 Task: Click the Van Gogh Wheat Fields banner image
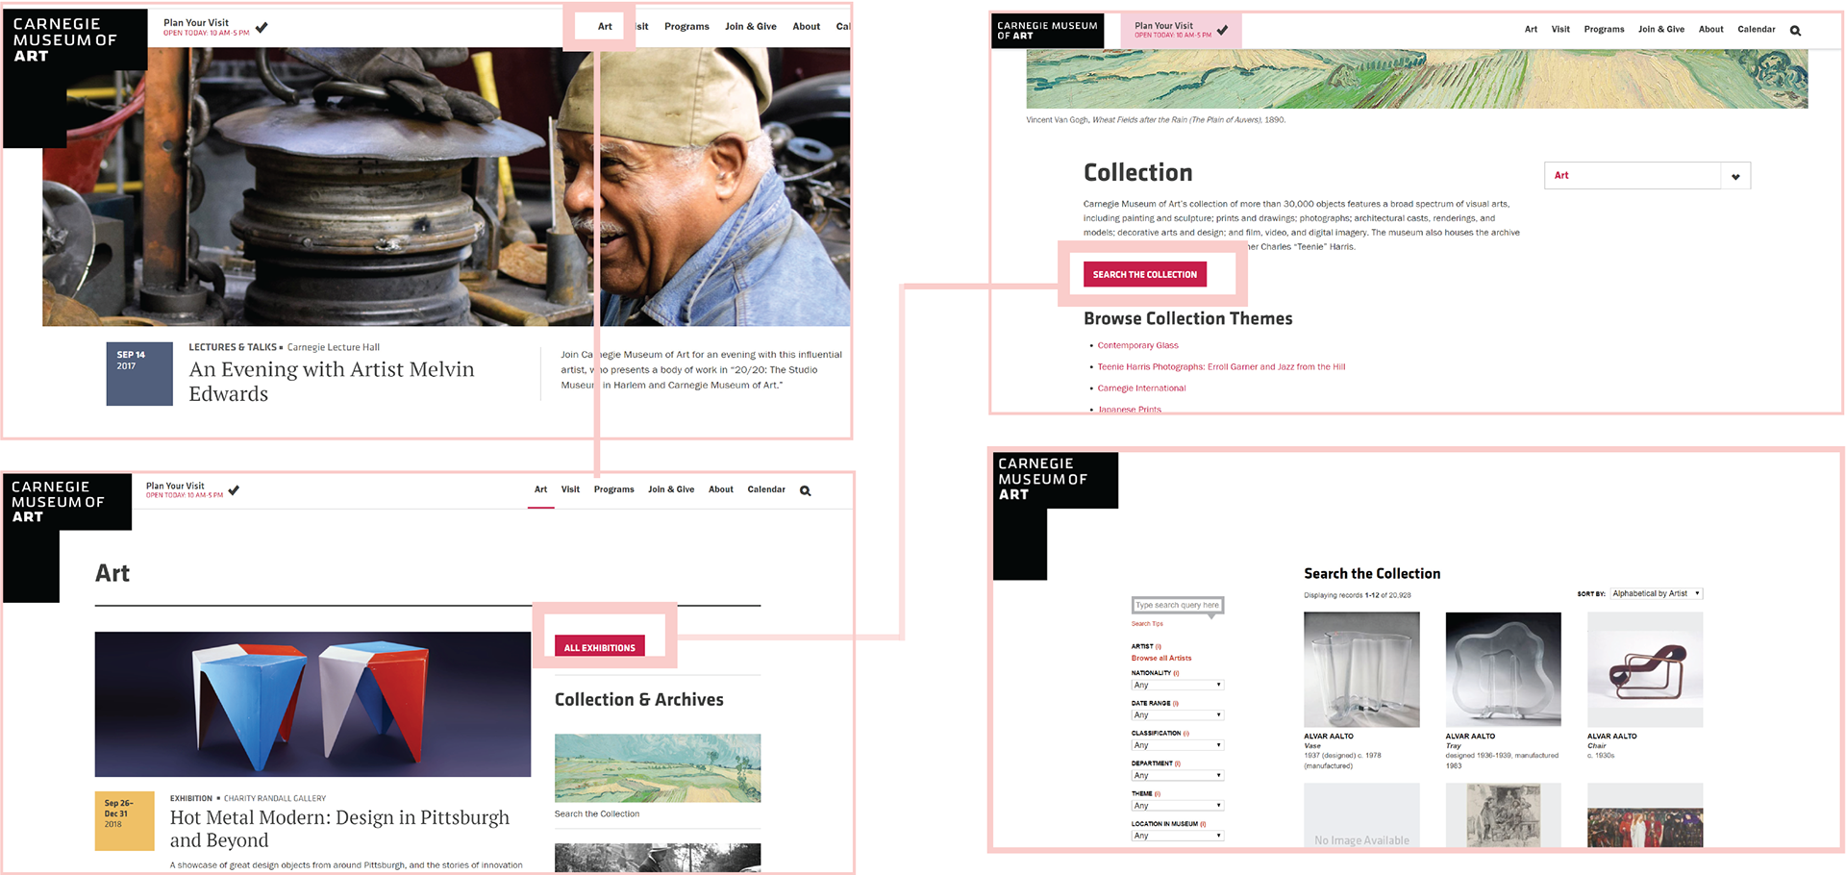[1417, 79]
